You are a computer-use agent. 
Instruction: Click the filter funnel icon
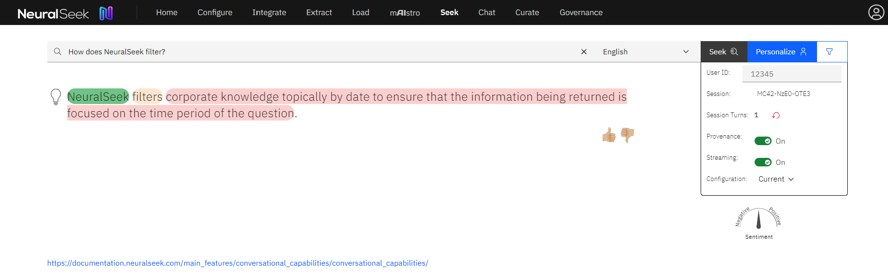tap(829, 52)
